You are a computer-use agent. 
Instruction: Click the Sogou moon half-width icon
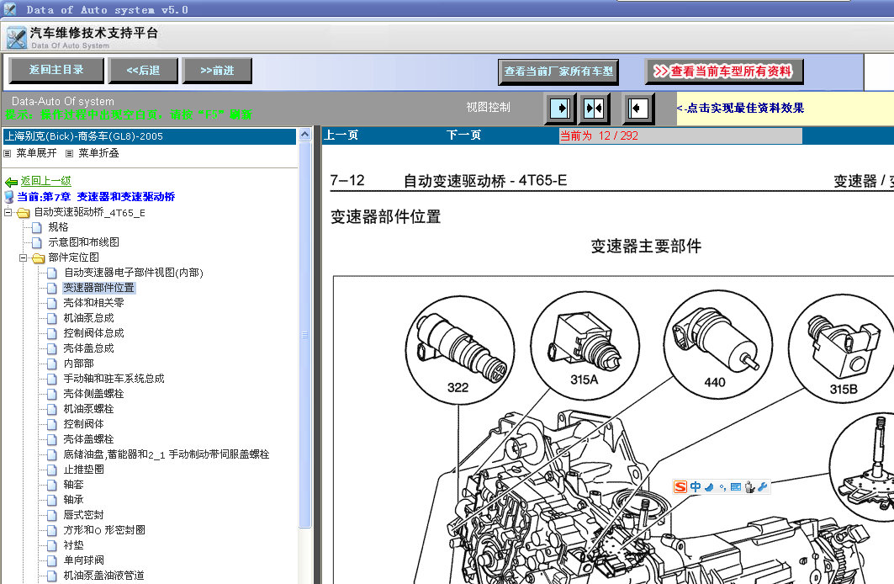coord(709,487)
